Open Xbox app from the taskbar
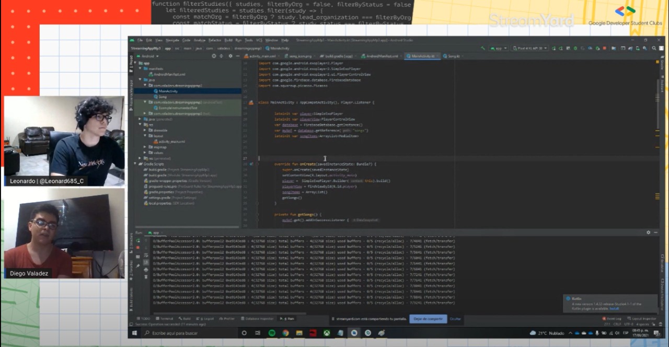 coord(327,333)
